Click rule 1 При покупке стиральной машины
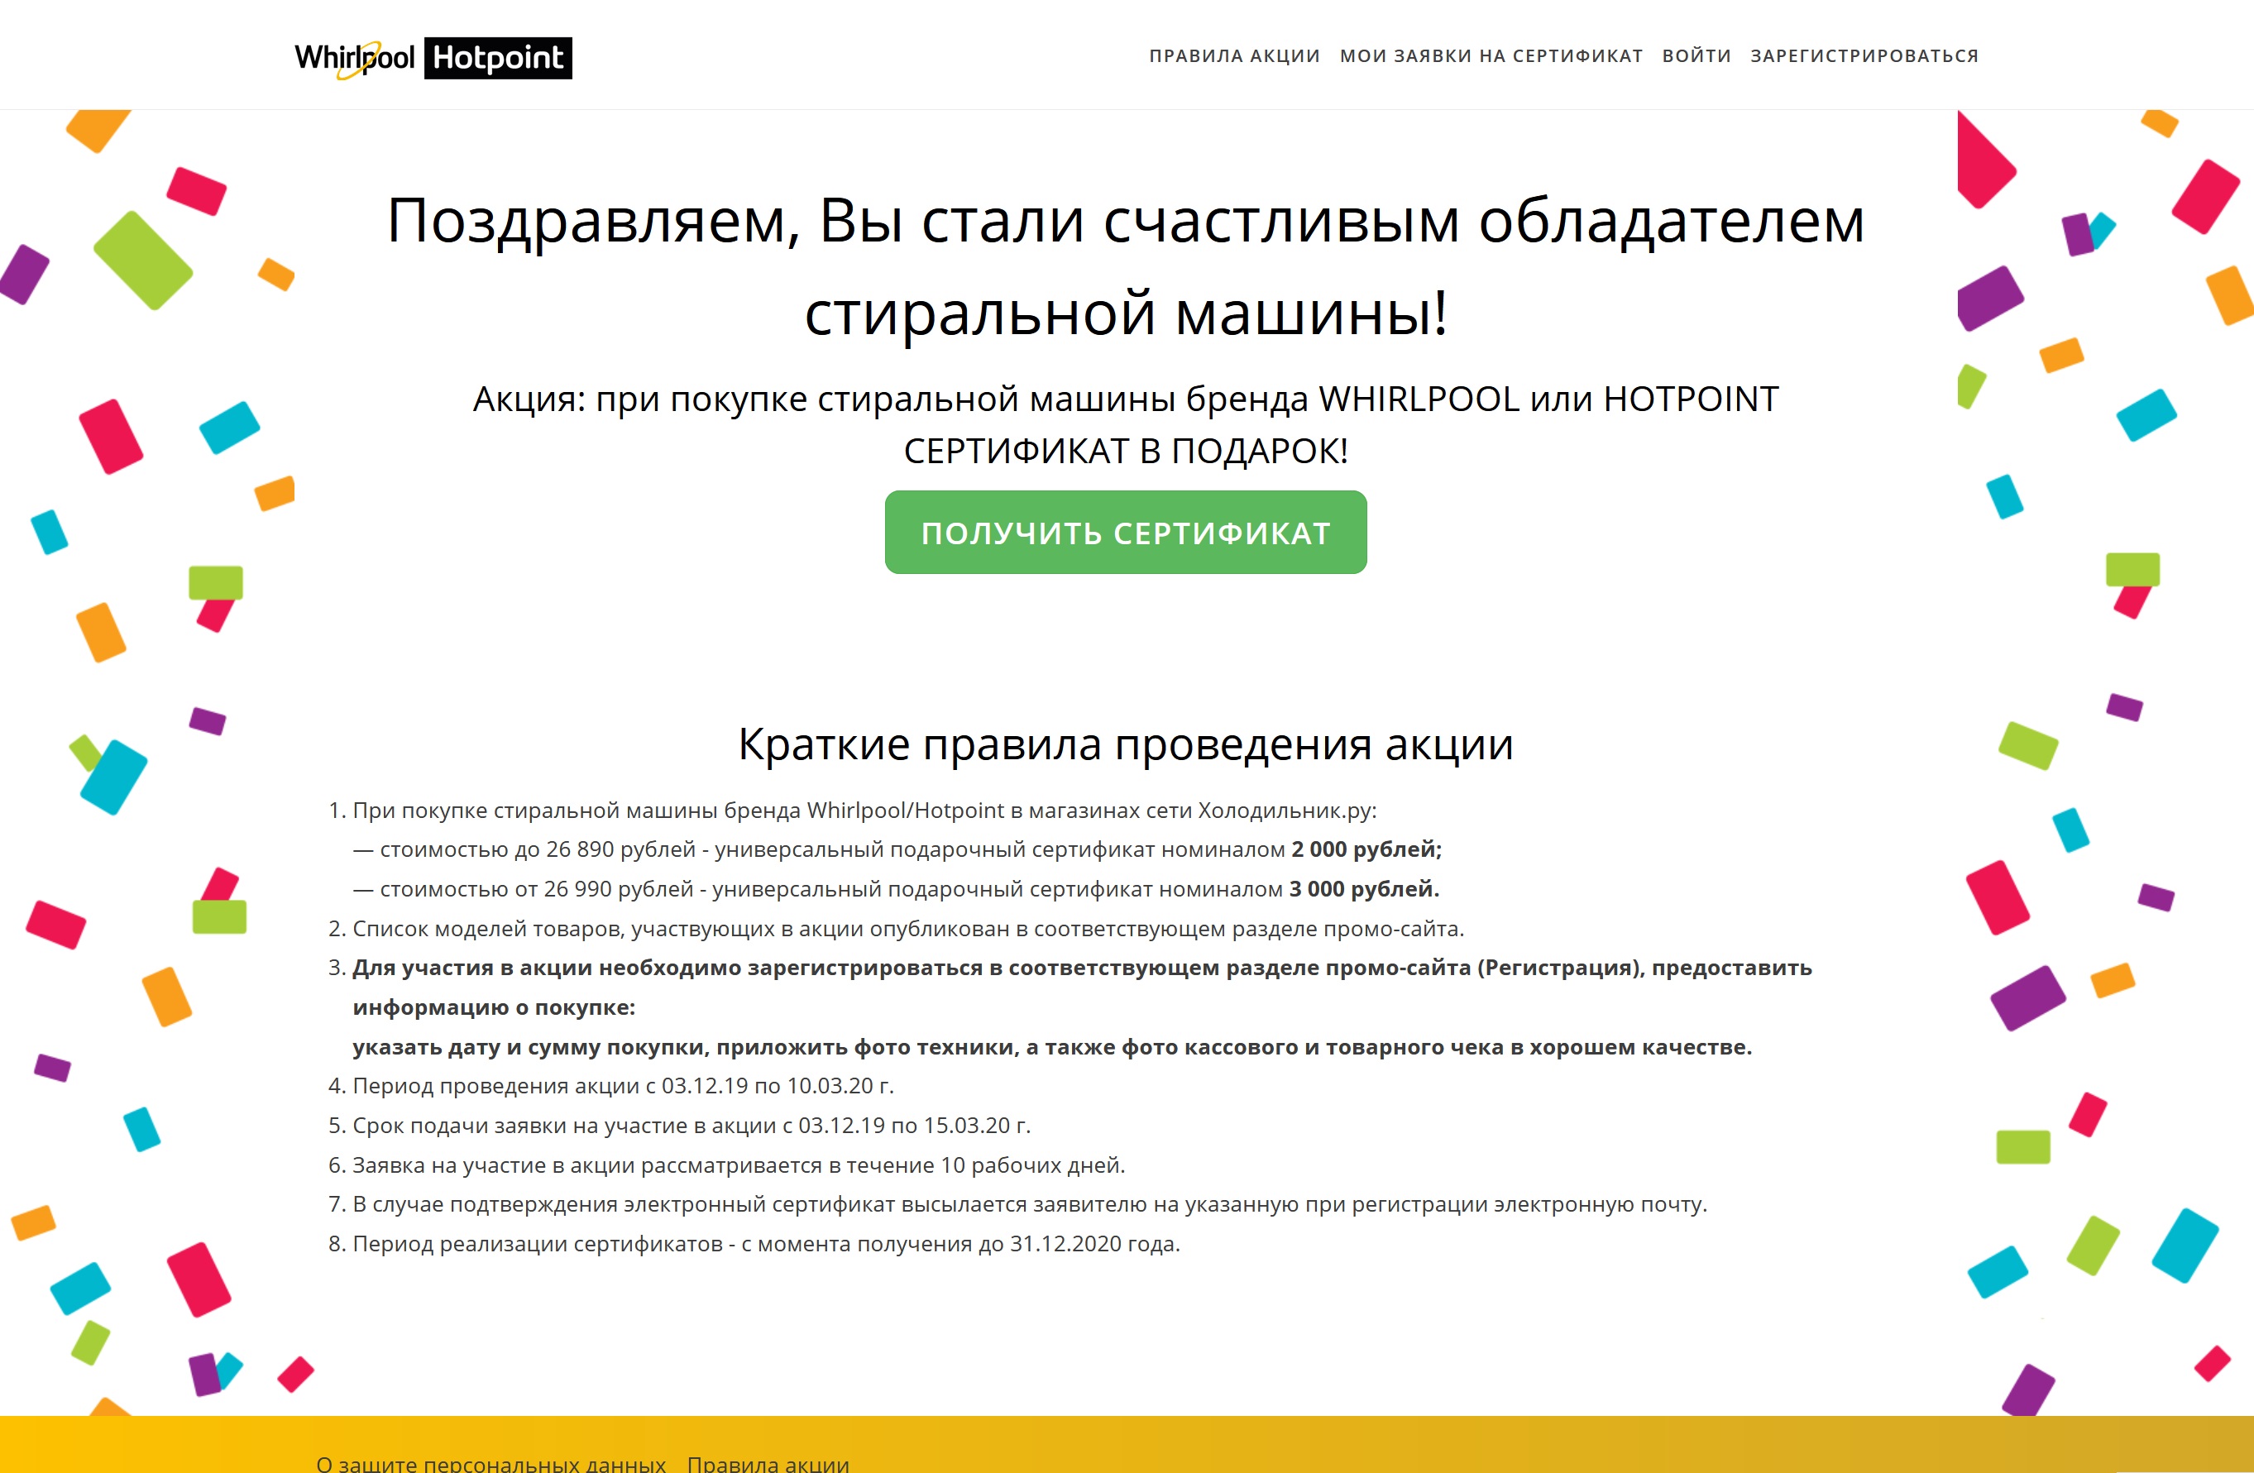This screenshot has width=2254, height=1473. pos(864,811)
